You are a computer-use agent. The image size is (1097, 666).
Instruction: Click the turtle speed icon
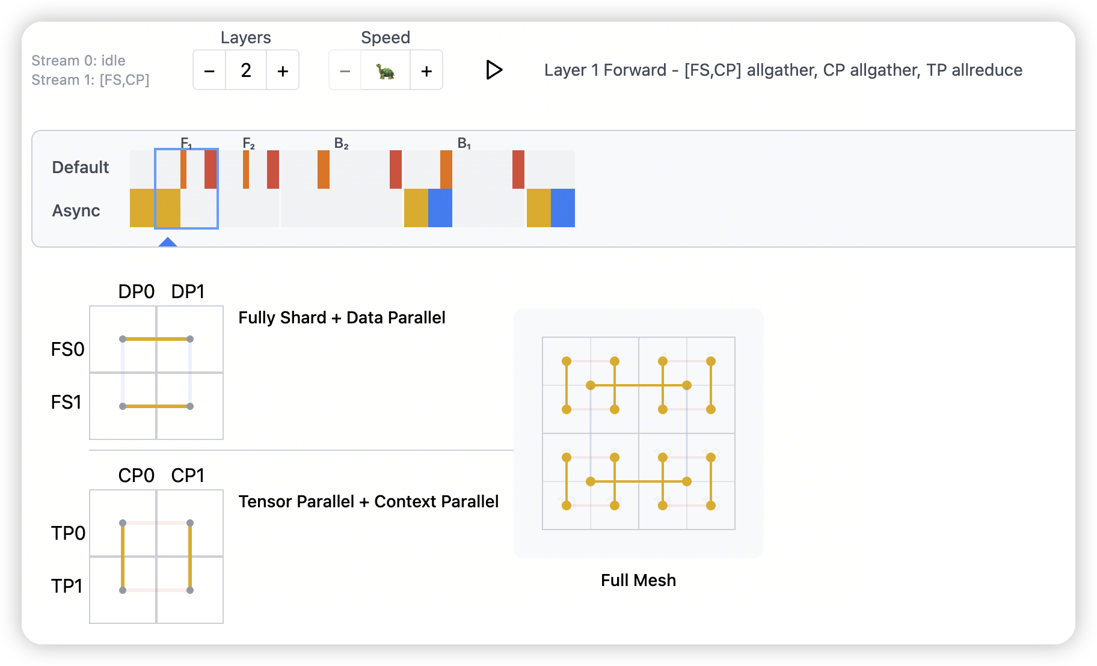click(386, 71)
